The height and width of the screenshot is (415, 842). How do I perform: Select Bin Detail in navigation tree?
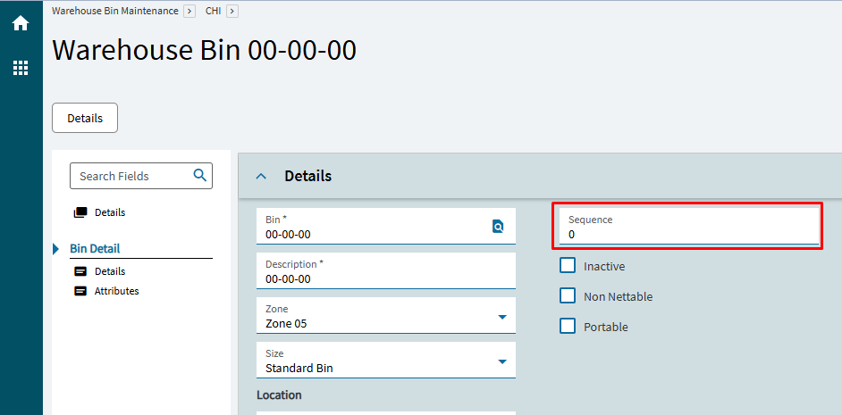(95, 249)
